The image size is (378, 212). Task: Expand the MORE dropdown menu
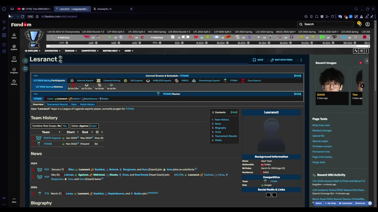click(x=129, y=51)
